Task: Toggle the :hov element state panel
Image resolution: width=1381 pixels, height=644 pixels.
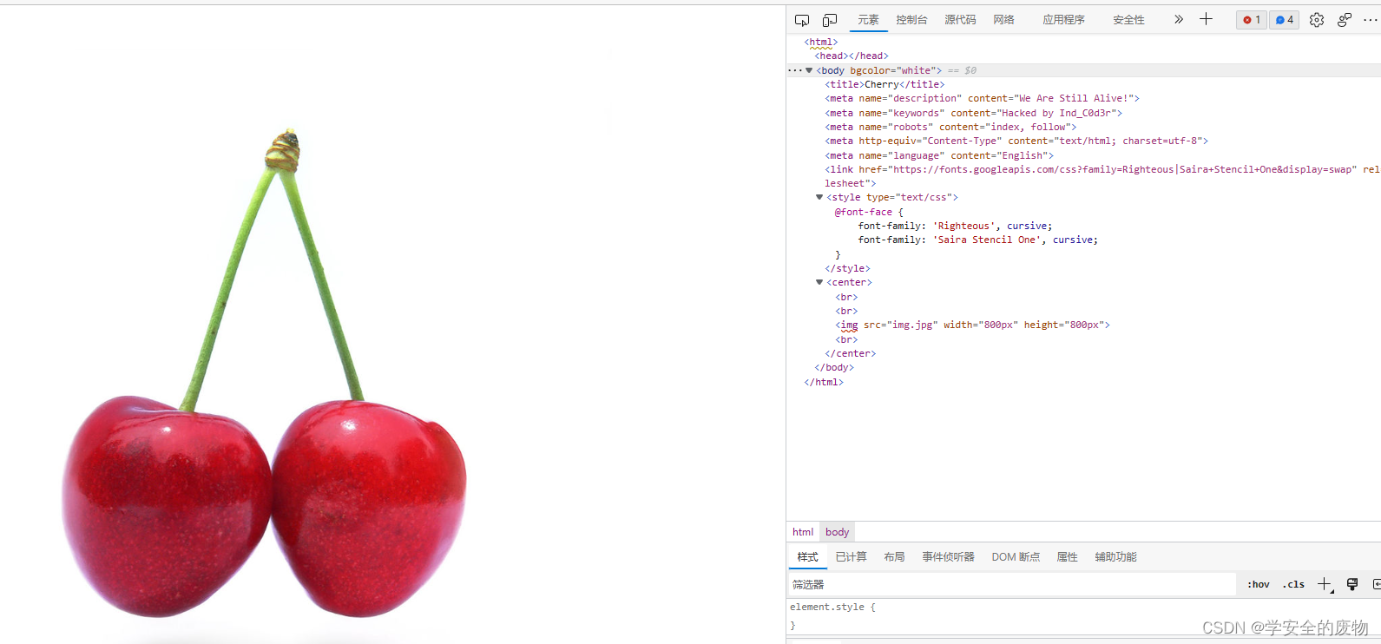Action: point(1258,584)
